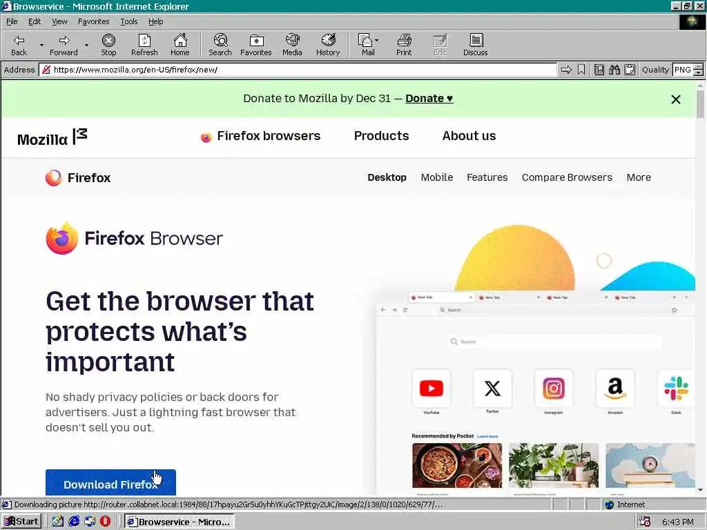Open the View menu
The width and height of the screenshot is (707, 530).
(59, 21)
